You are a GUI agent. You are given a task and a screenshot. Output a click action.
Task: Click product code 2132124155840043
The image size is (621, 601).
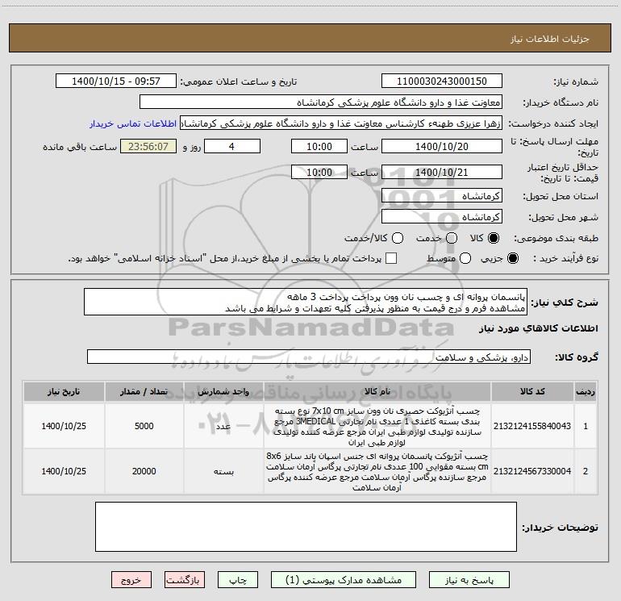532,426
